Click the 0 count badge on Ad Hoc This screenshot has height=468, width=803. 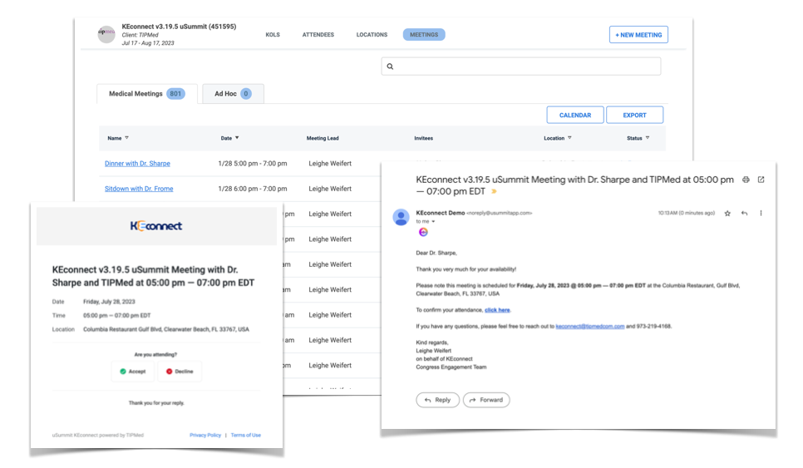point(246,94)
